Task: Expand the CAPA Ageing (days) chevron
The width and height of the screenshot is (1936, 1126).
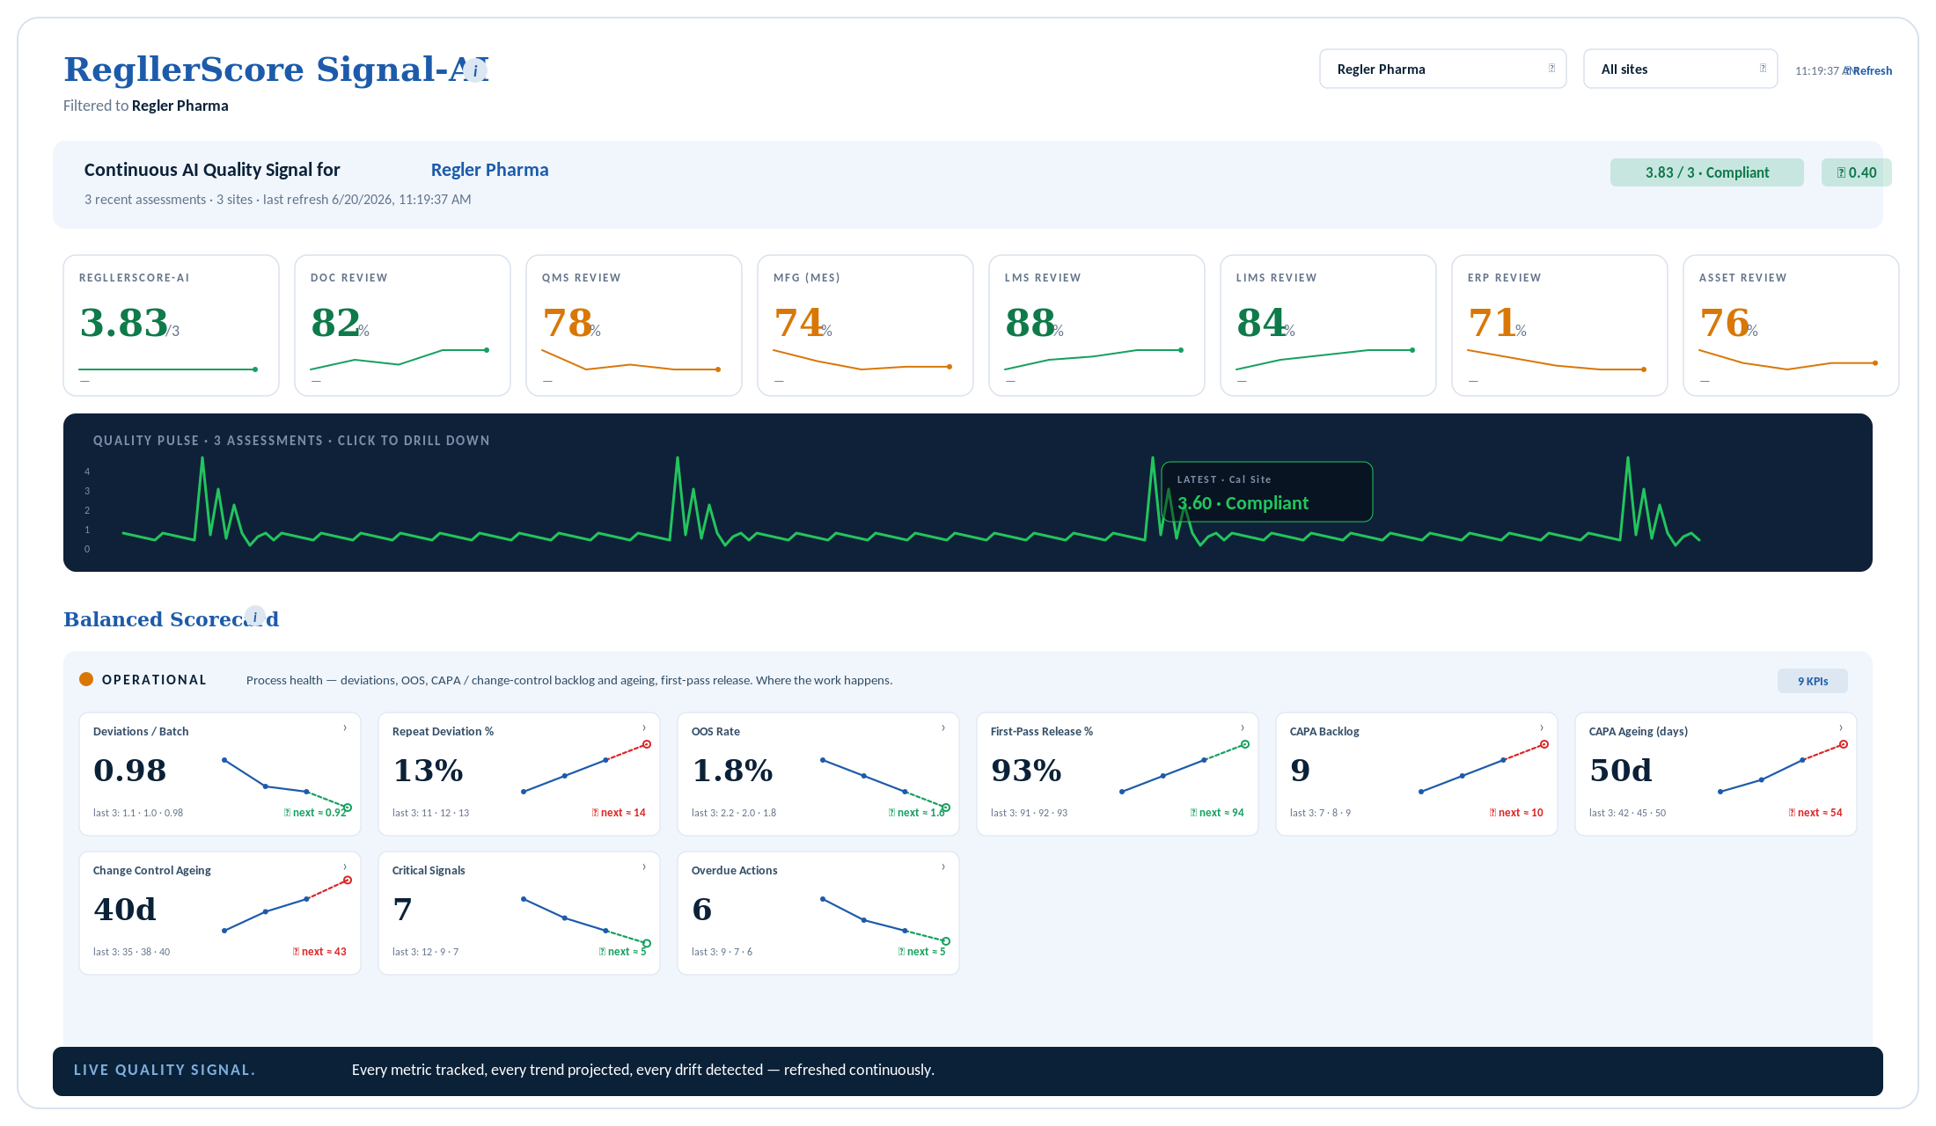Action: (x=1841, y=728)
